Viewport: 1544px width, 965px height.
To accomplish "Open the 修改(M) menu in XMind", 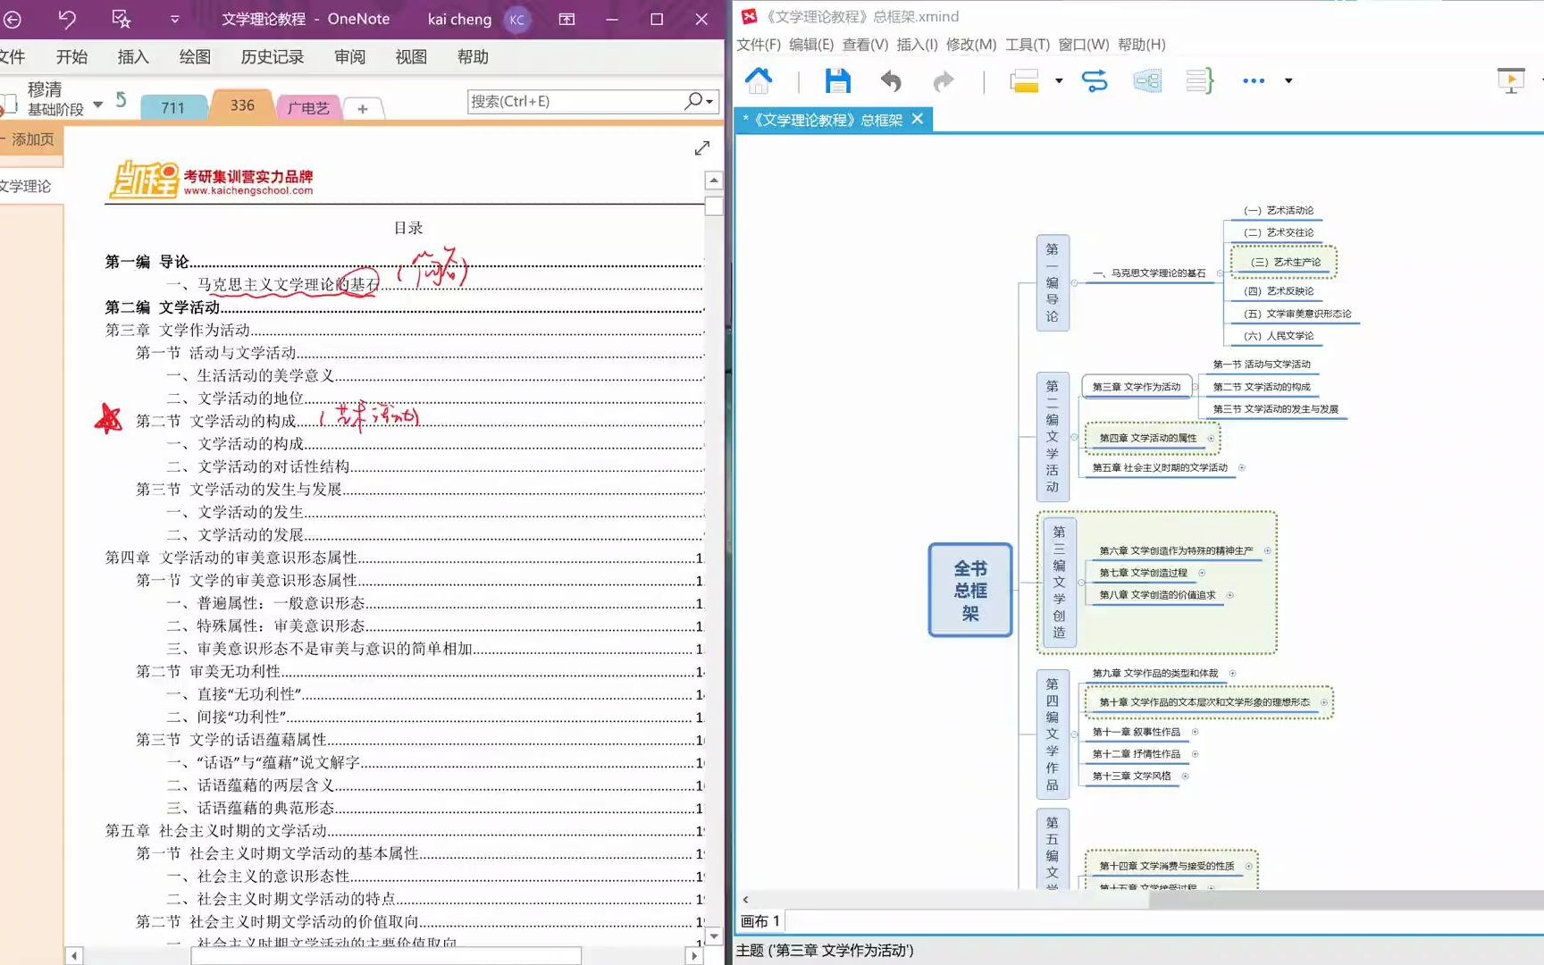I will (970, 45).
